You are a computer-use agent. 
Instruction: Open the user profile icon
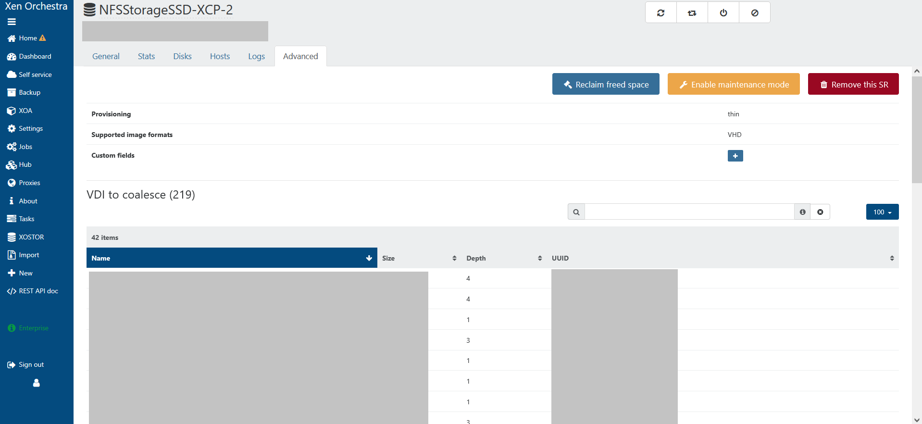36,383
